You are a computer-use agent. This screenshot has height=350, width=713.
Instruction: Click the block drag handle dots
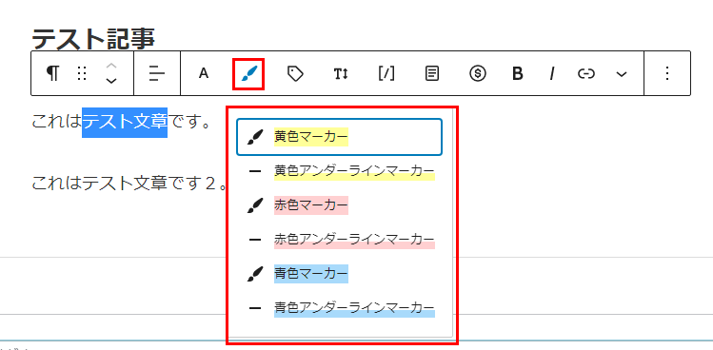pyautogui.click(x=82, y=73)
